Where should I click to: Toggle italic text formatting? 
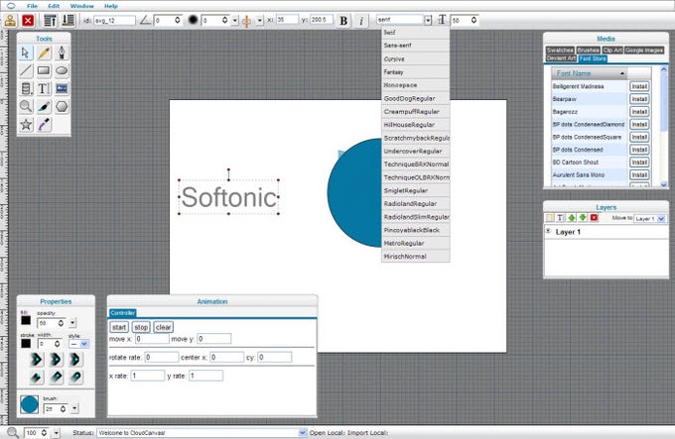click(x=361, y=21)
